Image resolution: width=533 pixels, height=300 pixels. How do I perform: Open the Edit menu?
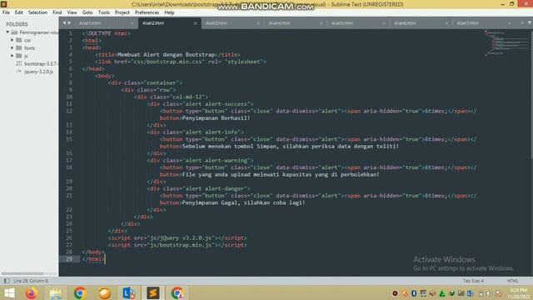18,12
